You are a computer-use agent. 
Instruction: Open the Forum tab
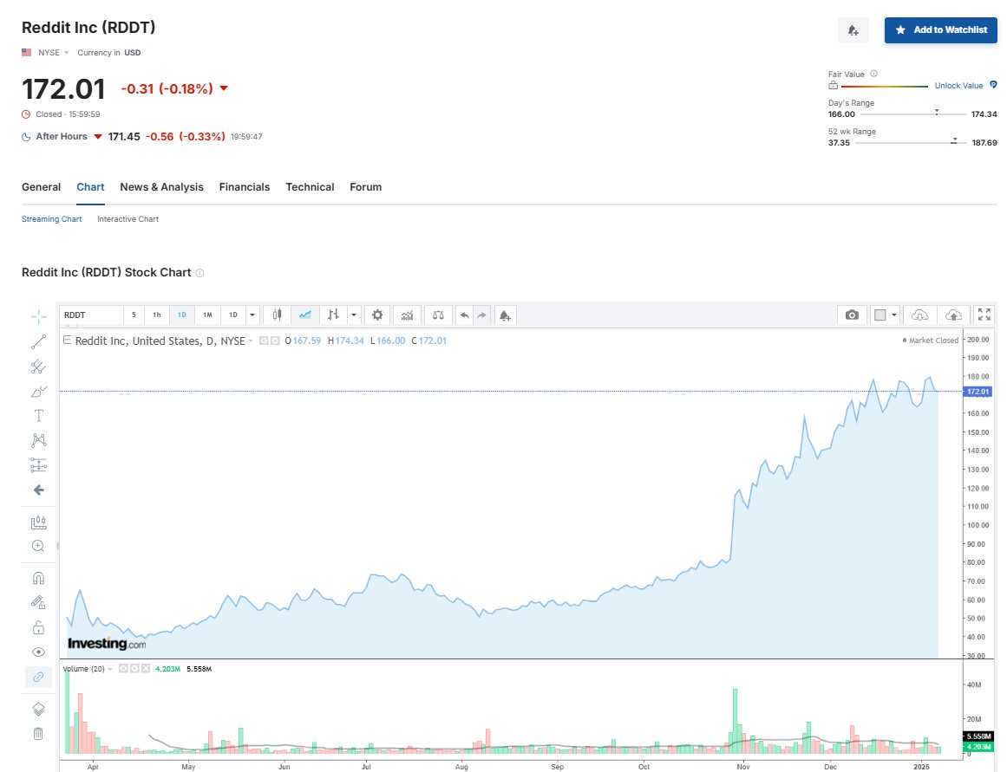[x=365, y=187]
